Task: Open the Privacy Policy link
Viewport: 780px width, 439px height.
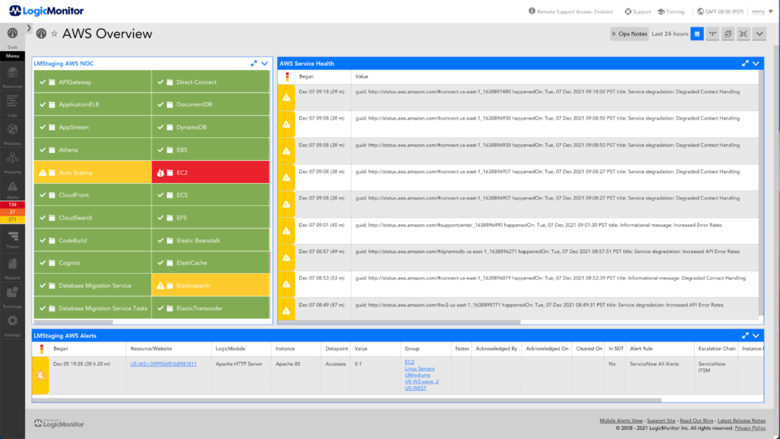Action: (x=750, y=428)
